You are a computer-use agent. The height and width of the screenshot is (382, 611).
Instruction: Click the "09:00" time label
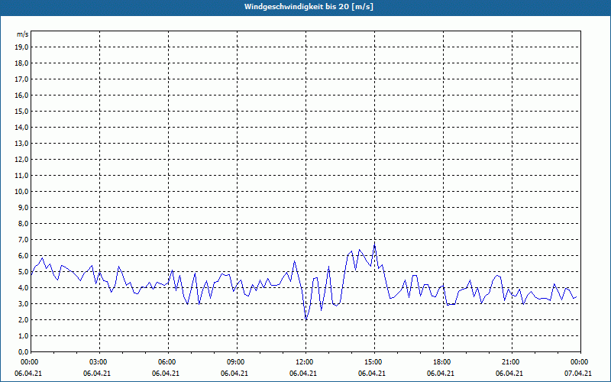(x=238, y=362)
